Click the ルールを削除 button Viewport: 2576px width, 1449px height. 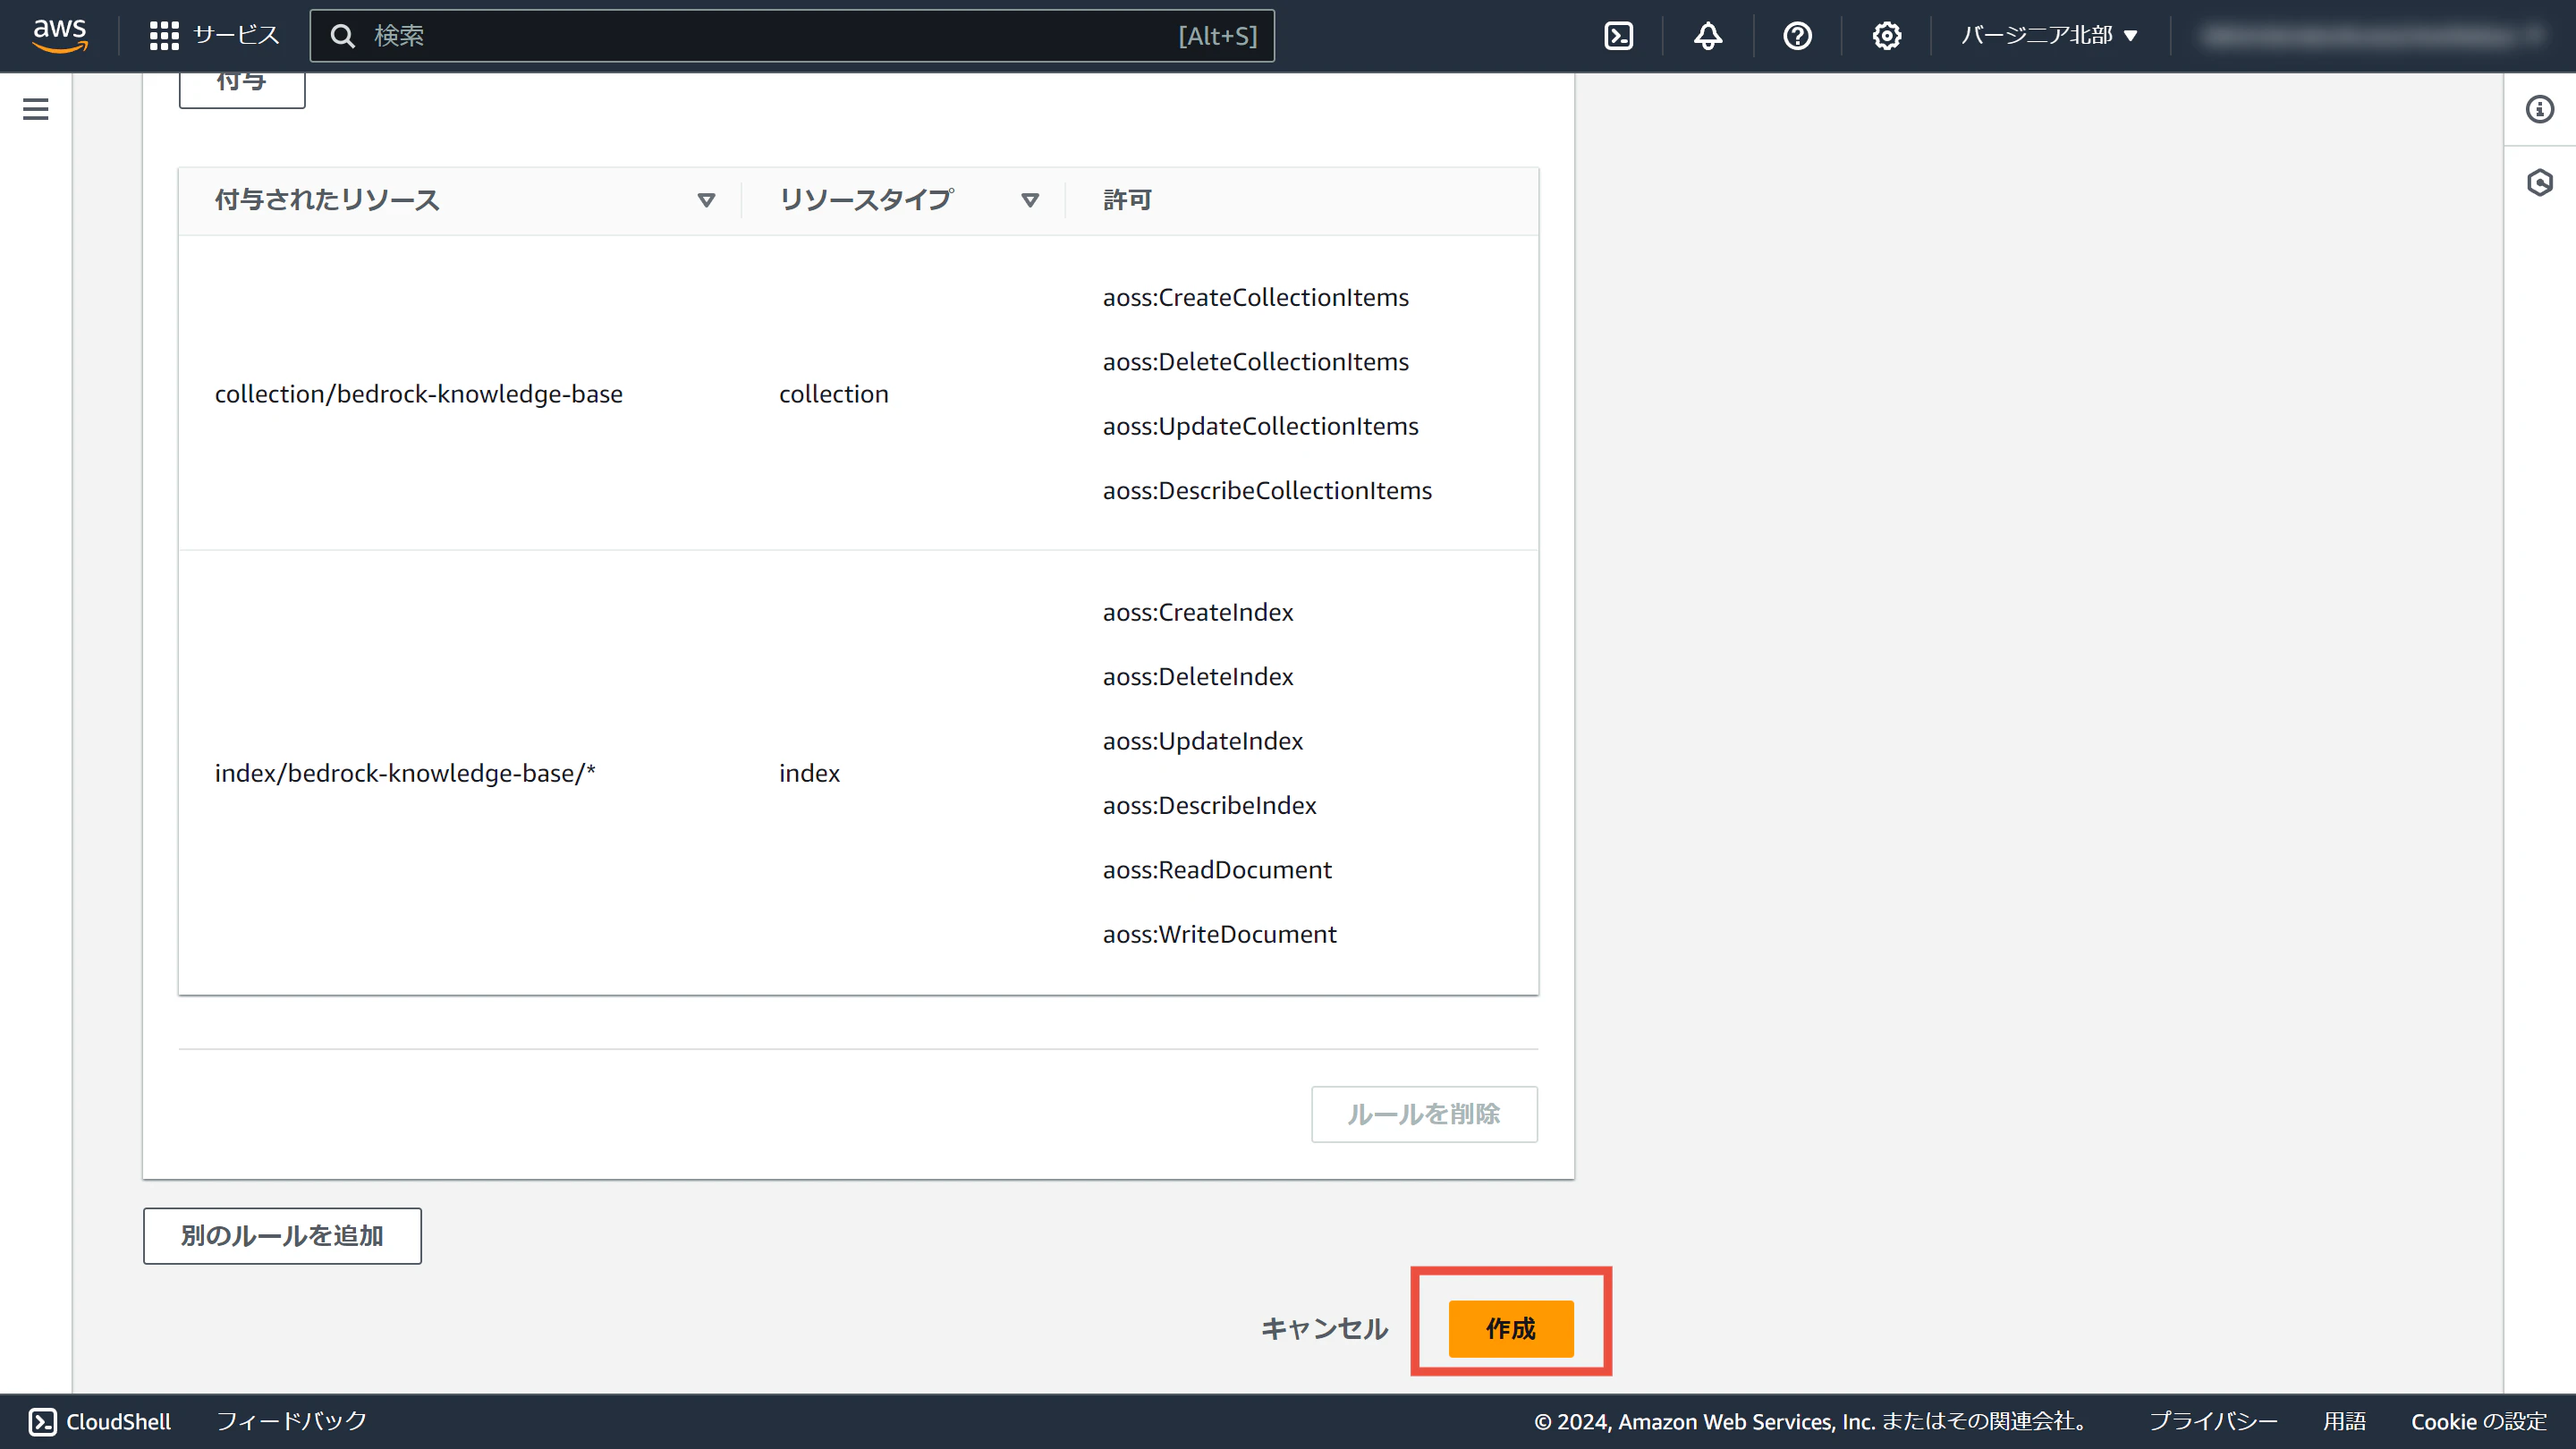point(1424,1114)
